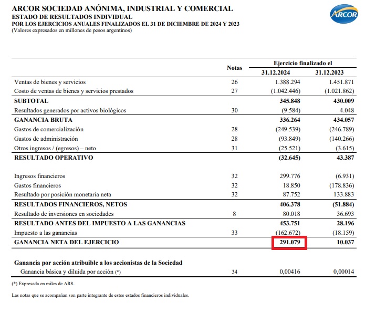Click net income value 10.037

pos(345,243)
